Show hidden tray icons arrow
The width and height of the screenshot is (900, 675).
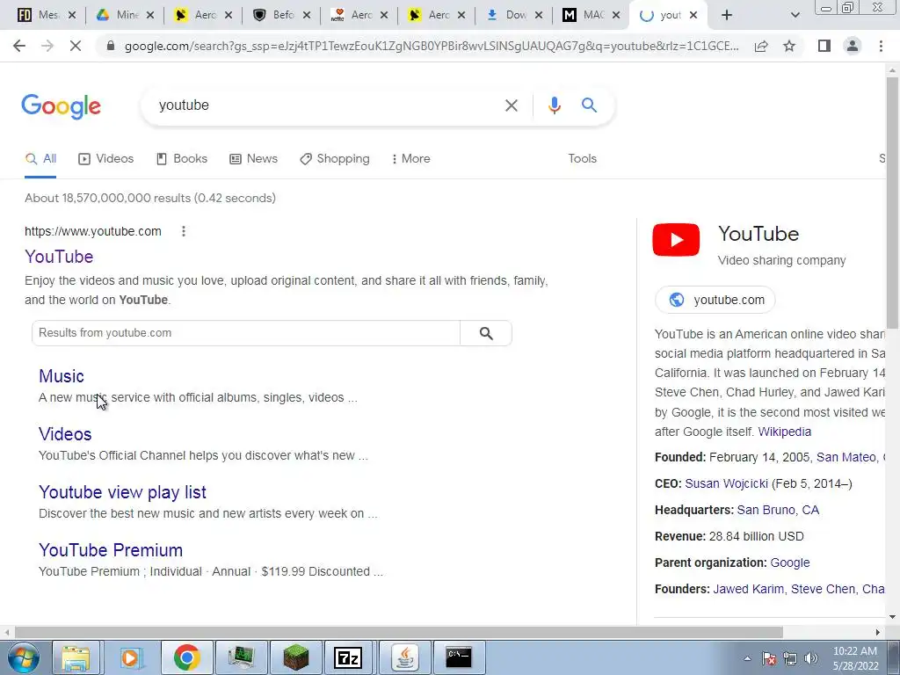[x=747, y=658]
